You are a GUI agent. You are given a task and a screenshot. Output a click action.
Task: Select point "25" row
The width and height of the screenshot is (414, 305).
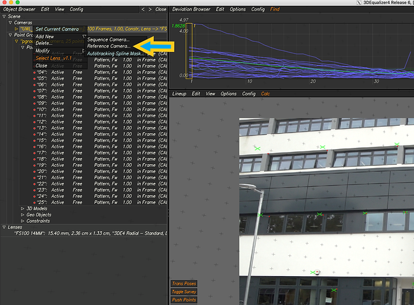point(101,202)
